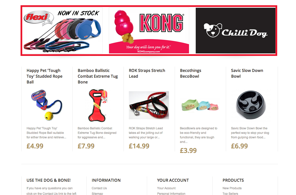The width and height of the screenshot is (296, 195).
Task: Open Happy Pet 'Tough Toy' title link
Action: coord(45,76)
